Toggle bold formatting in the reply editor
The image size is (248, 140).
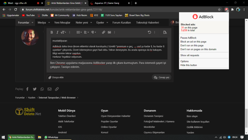[52, 32]
